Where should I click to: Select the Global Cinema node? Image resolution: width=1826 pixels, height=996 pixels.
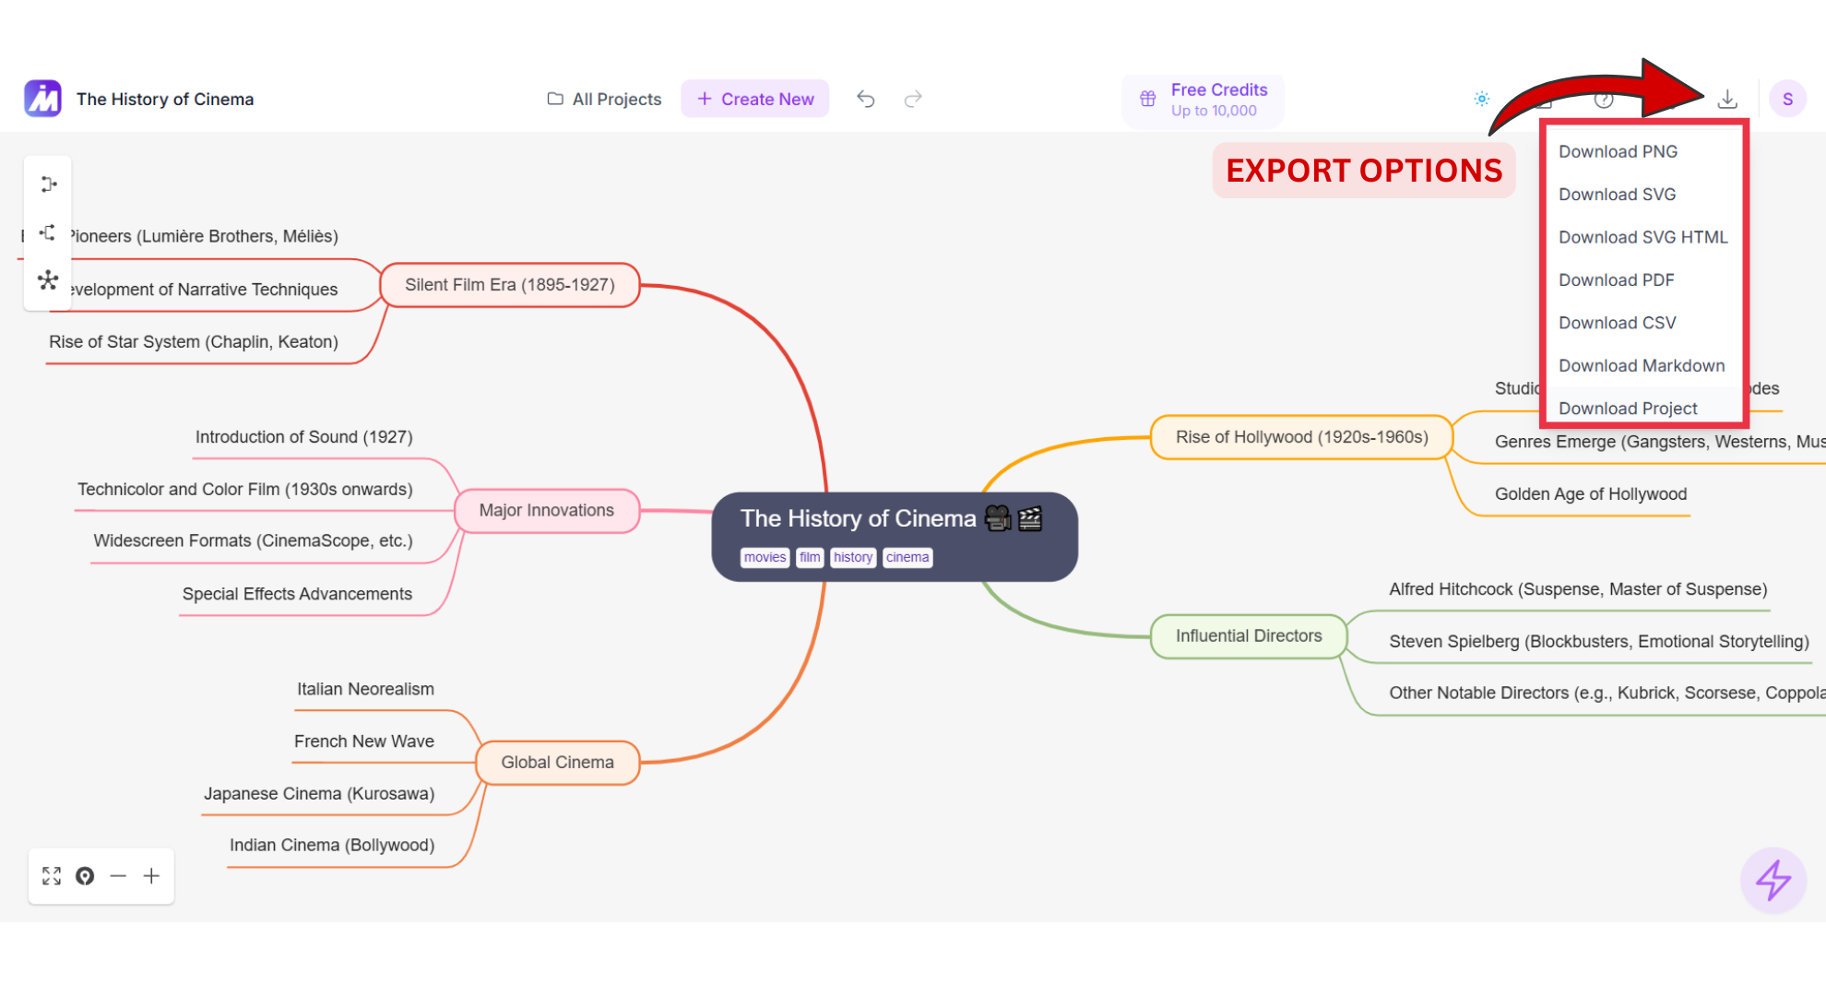pyautogui.click(x=557, y=763)
